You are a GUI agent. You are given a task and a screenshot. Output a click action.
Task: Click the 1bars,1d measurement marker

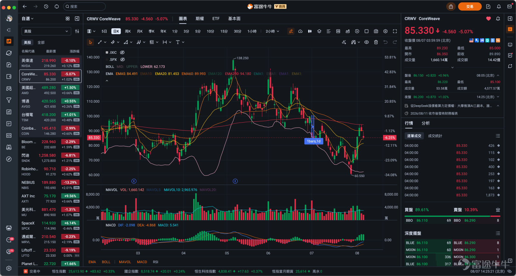click(x=314, y=141)
